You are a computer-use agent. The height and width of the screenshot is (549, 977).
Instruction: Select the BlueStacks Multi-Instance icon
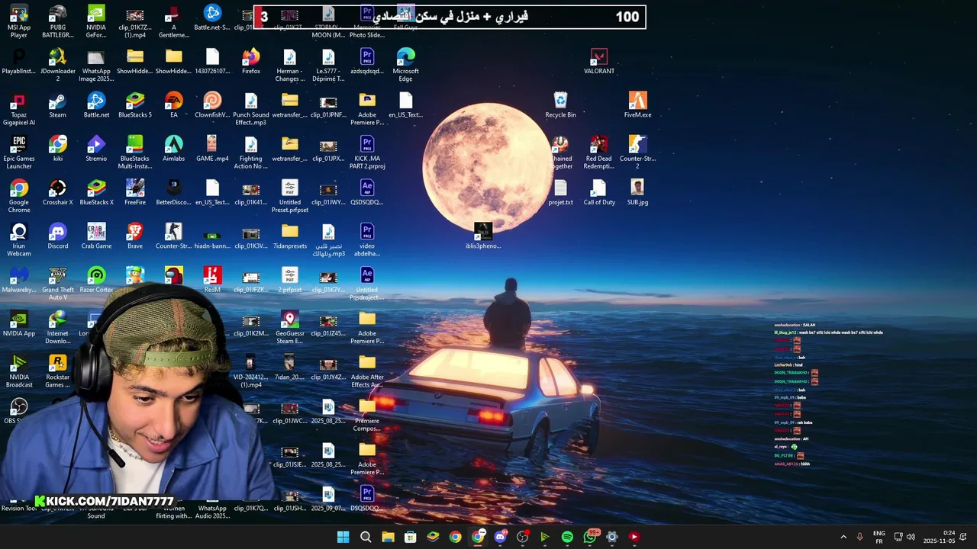135,152
